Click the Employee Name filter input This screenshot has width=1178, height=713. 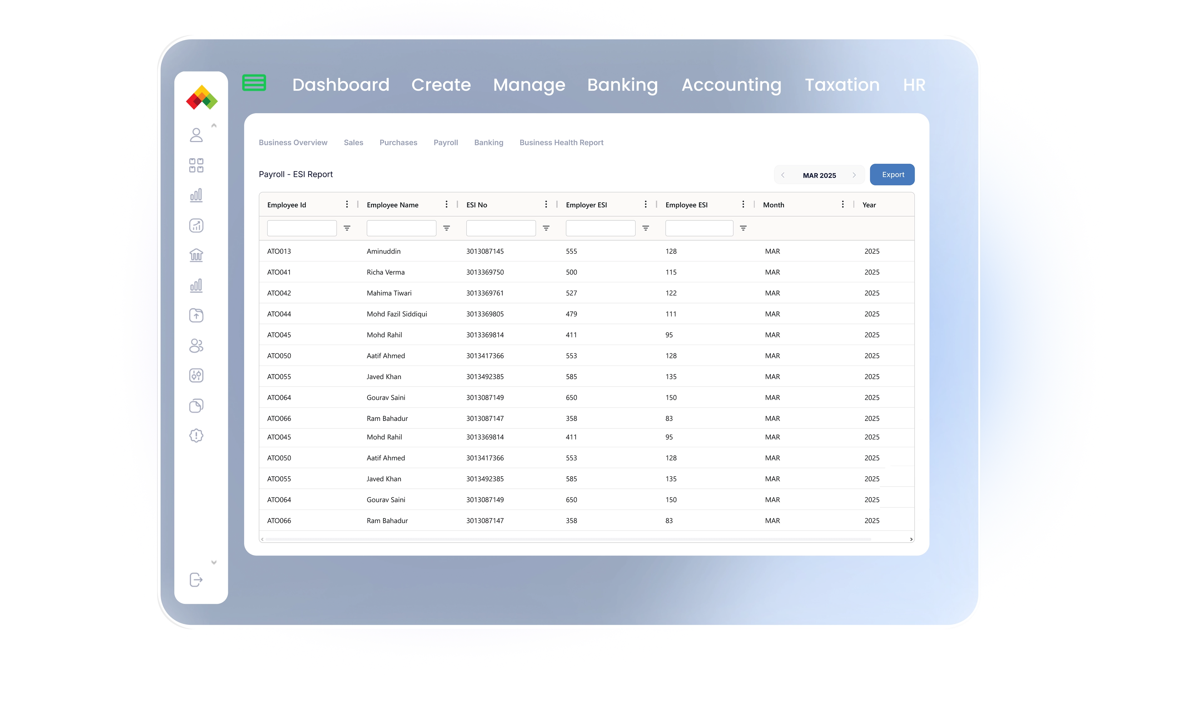pos(401,228)
